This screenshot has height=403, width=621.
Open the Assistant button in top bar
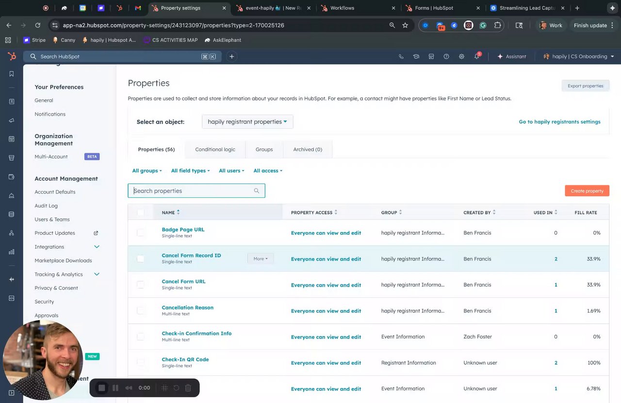511,56
